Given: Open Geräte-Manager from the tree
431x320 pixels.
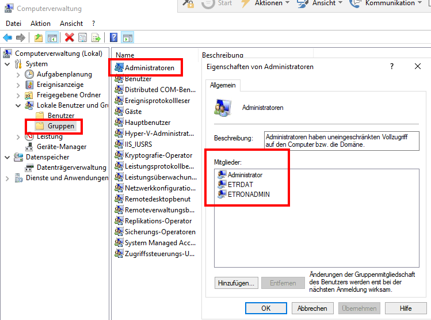Looking at the screenshot, I should point(61,147).
